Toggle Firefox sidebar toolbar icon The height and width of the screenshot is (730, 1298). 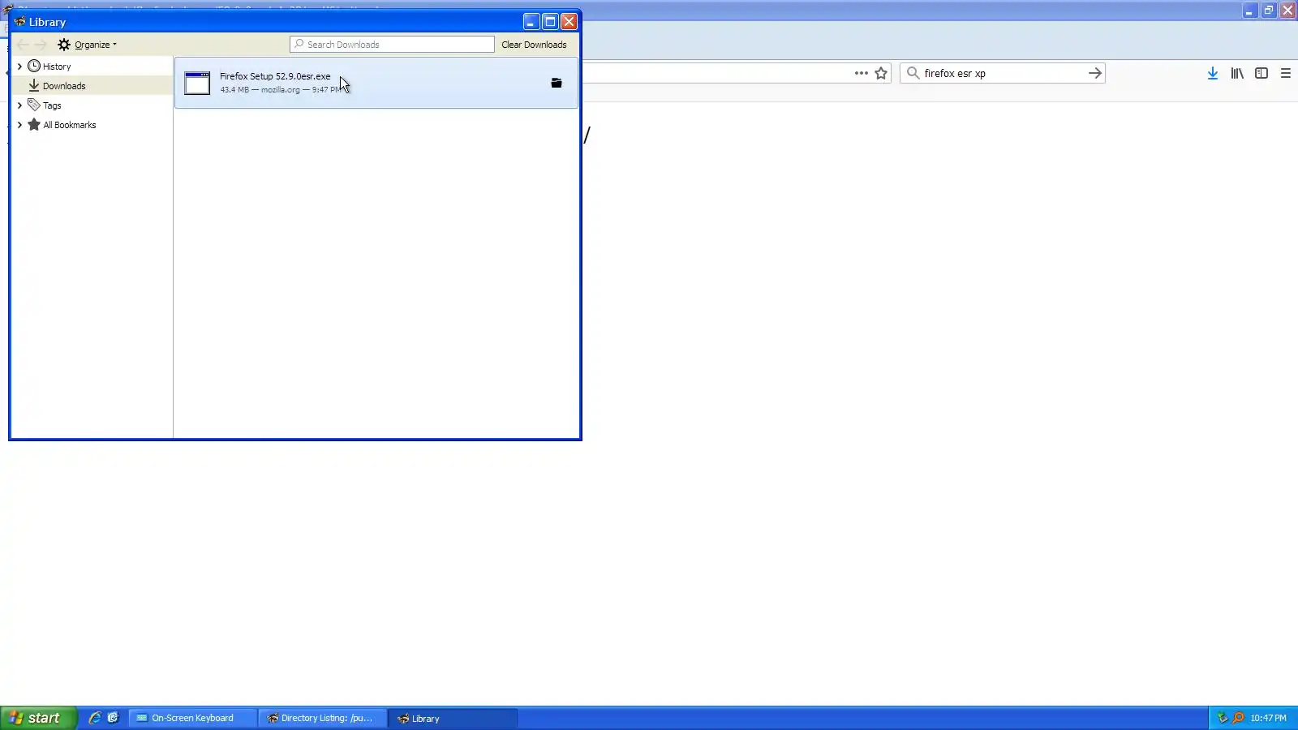pos(1261,73)
